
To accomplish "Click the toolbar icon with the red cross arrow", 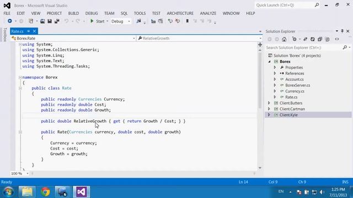I will (178, 21).
